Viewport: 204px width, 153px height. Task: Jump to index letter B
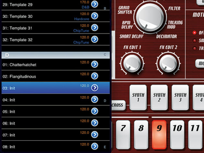[x=105, y=9]
